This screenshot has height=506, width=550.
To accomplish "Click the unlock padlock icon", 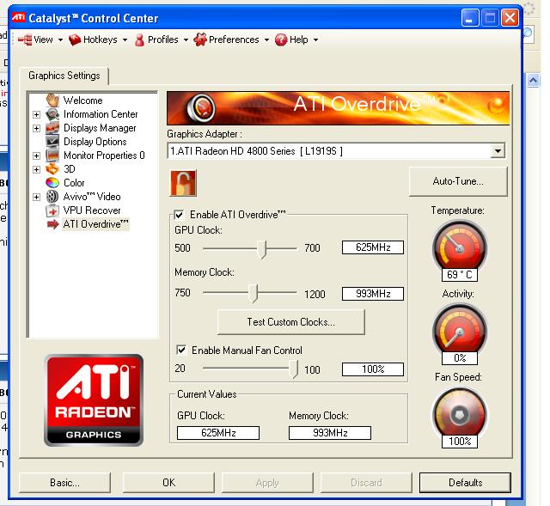I will 183,183.
